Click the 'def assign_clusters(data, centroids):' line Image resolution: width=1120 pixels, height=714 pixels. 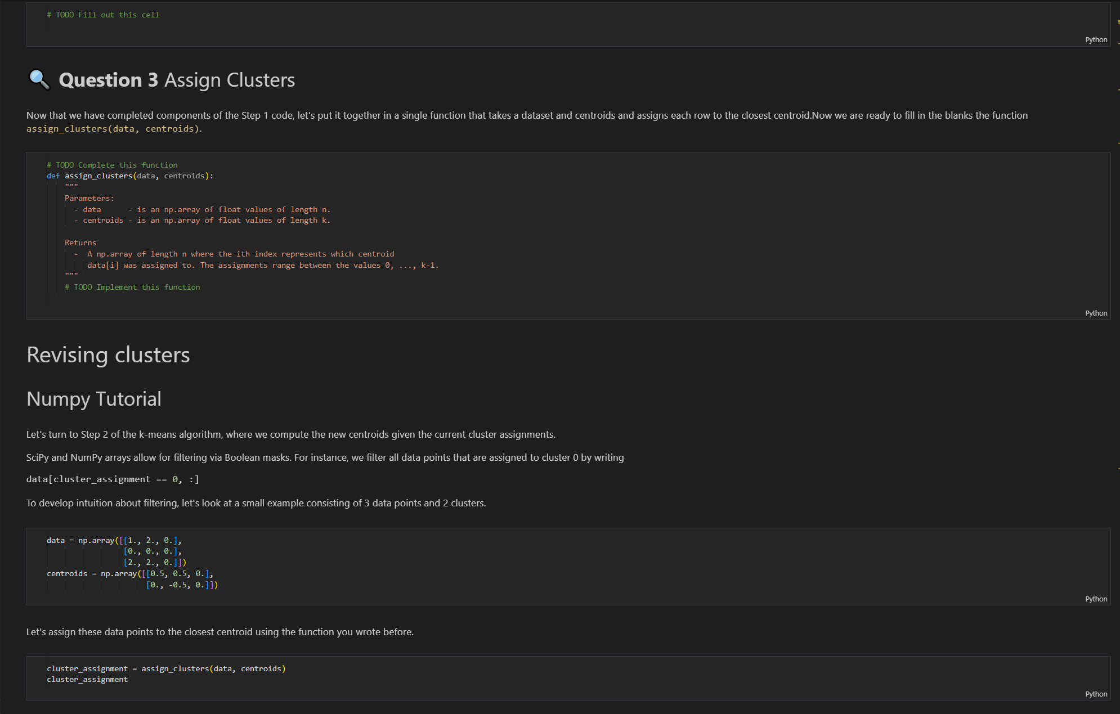pyautogui.click(x=130, y=176)
